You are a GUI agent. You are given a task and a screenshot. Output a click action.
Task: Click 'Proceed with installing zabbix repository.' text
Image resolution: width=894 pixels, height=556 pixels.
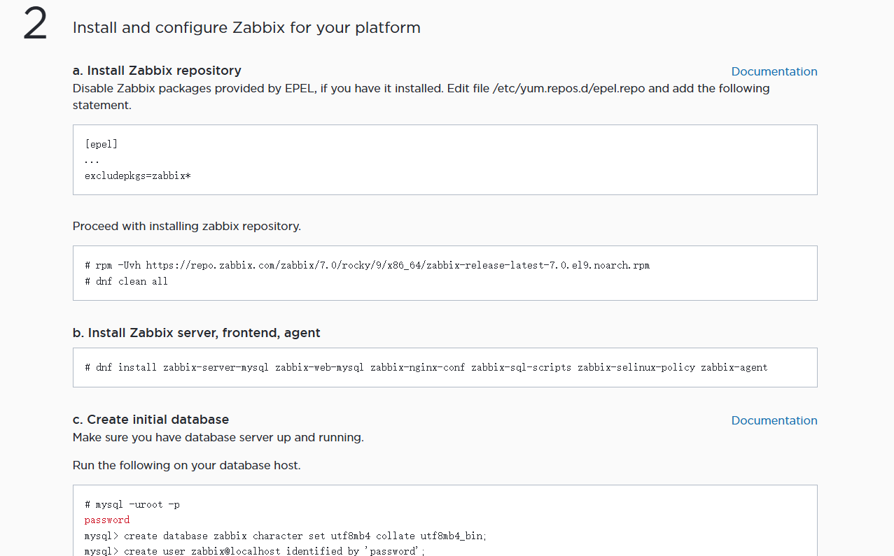(x=187, y=227)
